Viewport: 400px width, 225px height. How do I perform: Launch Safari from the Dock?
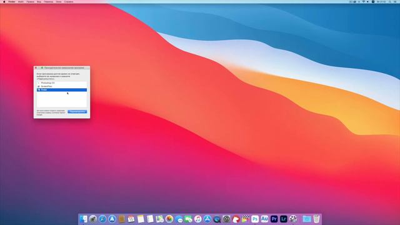pos(102,219)
